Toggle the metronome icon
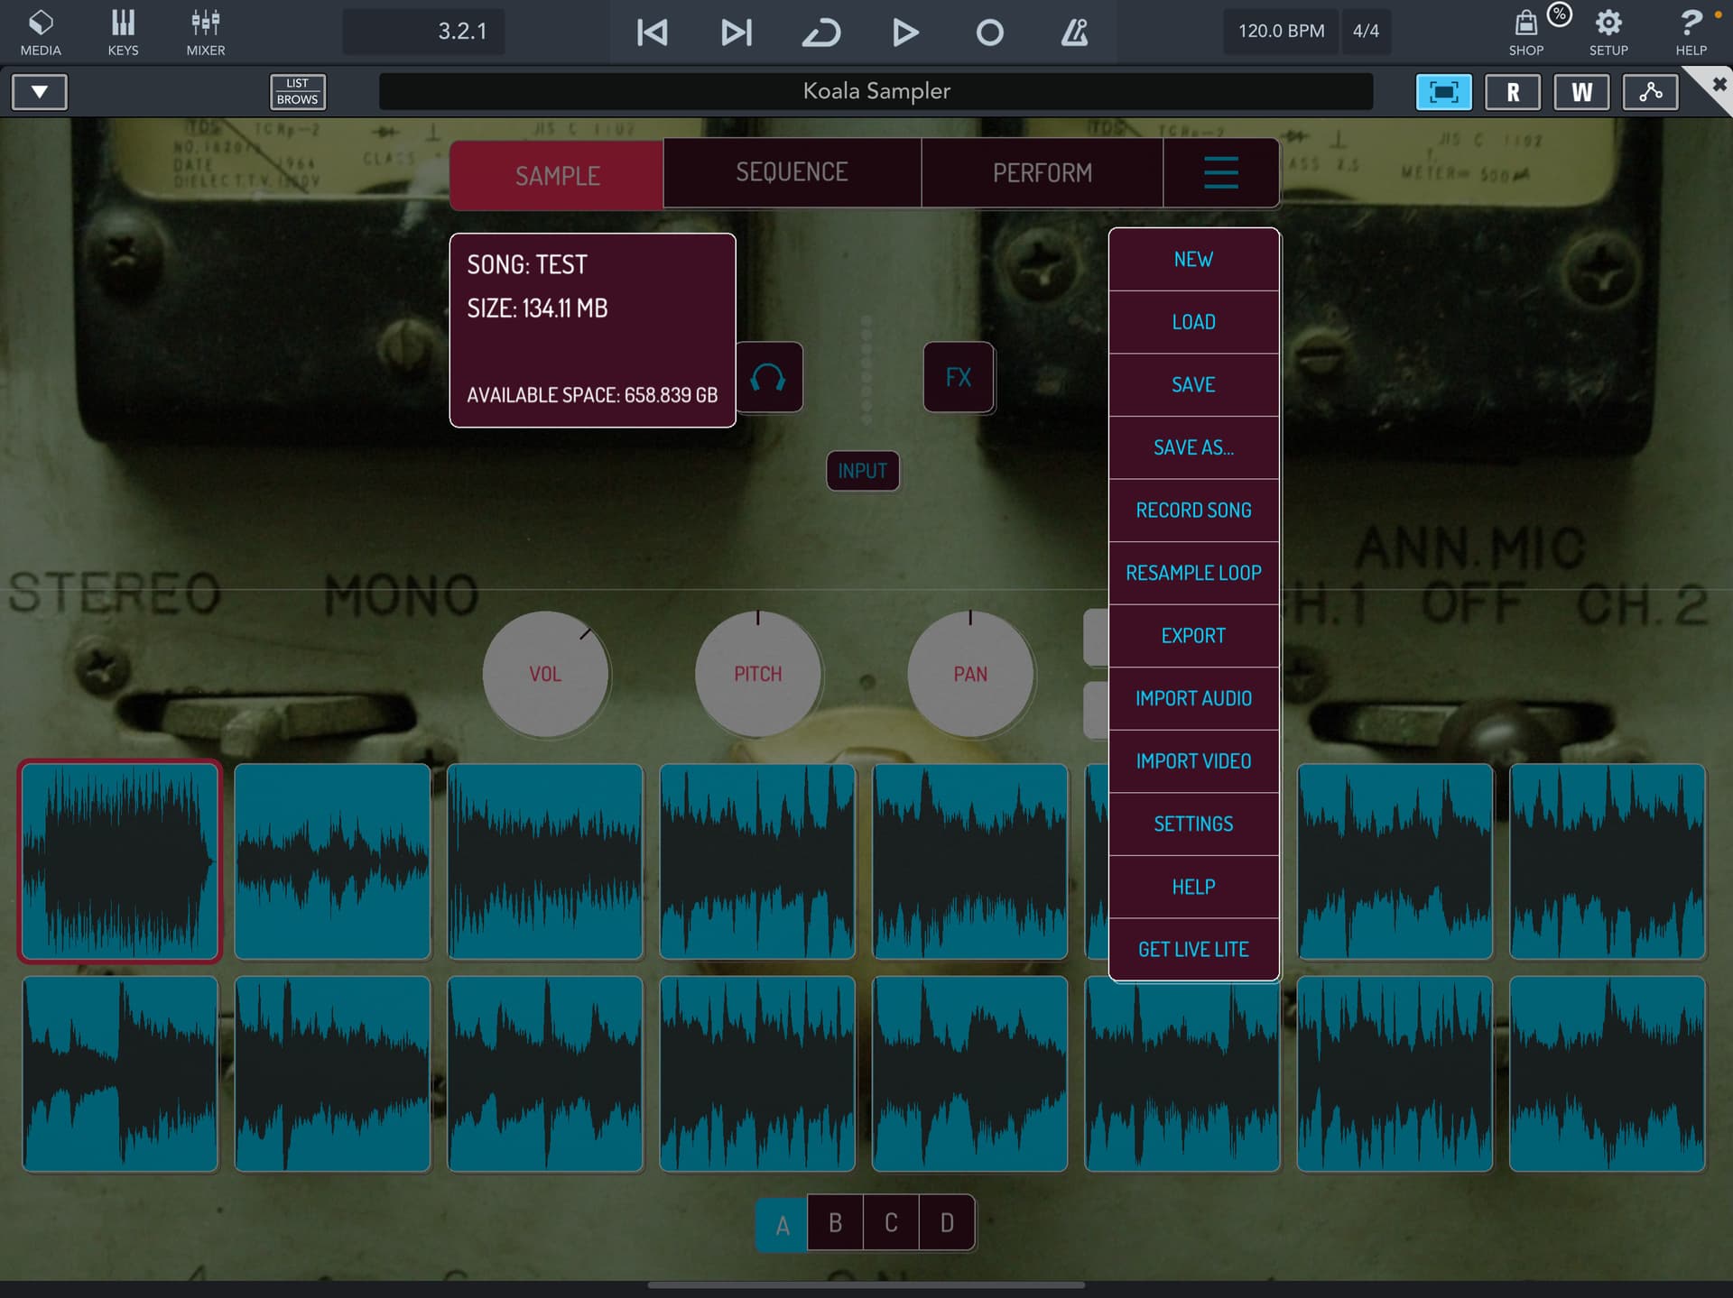The image size is (1733, 1298). click(x=1073, y=32)
